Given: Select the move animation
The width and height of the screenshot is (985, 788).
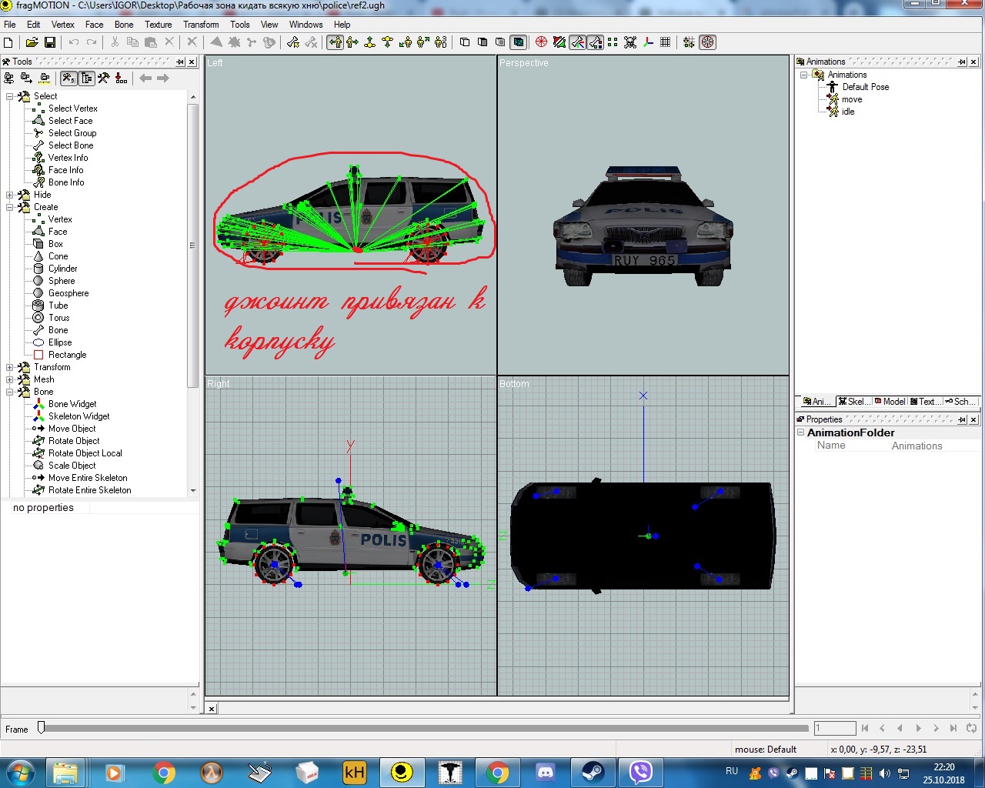Looking at the screenshot, I should (x=852, y=99).
